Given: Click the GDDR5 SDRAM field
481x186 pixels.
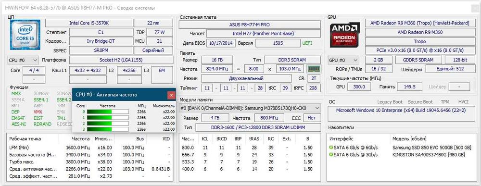Looking at the screenshot, I should click(418, 60).
